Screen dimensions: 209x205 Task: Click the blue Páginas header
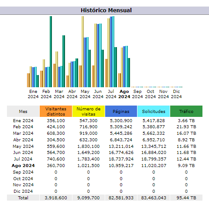click(x=121, y=111)
